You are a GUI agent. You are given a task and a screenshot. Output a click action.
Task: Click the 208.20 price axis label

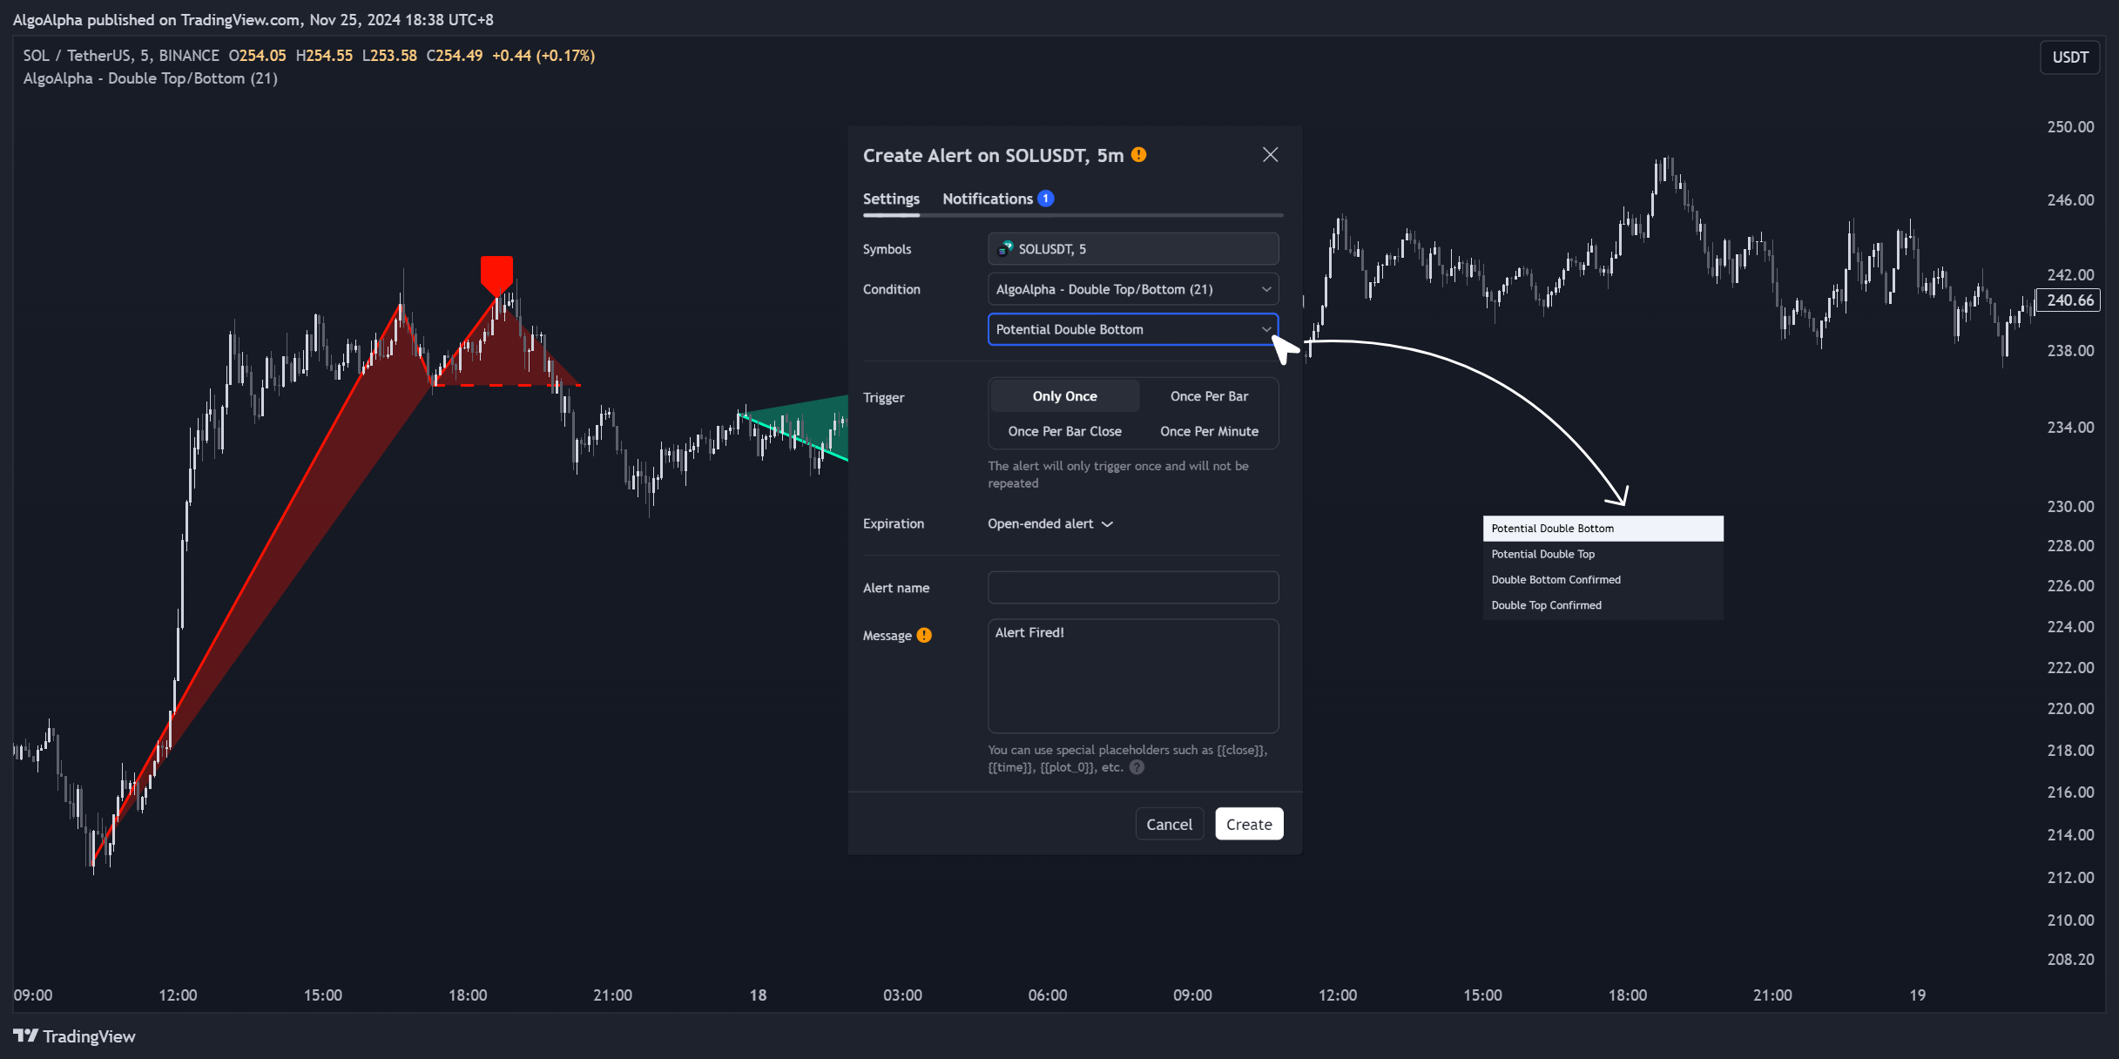[2070, 959]
